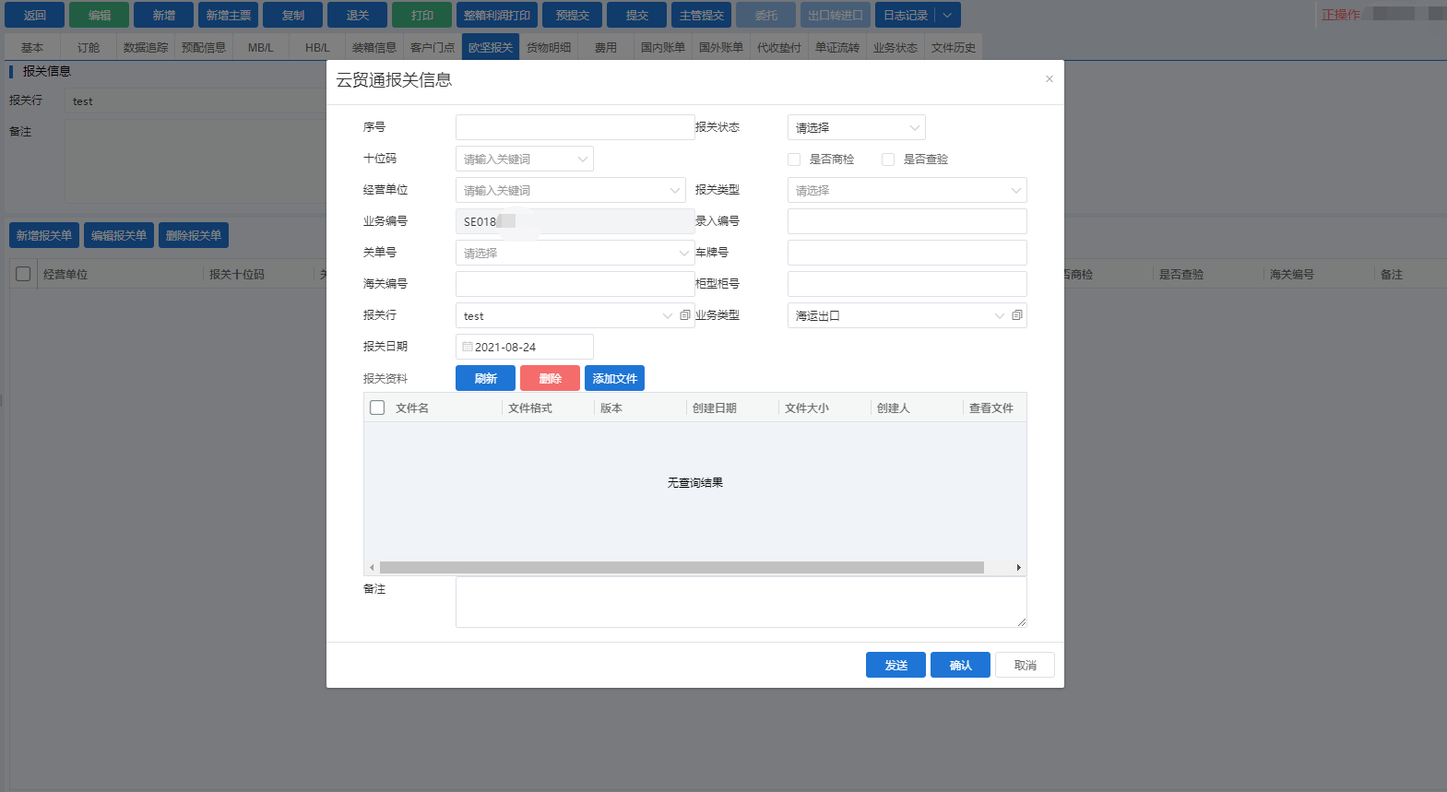Enable the 是否查验 checkbox
This screenshot has width=1447, height=792.
[x=888, y=160]
